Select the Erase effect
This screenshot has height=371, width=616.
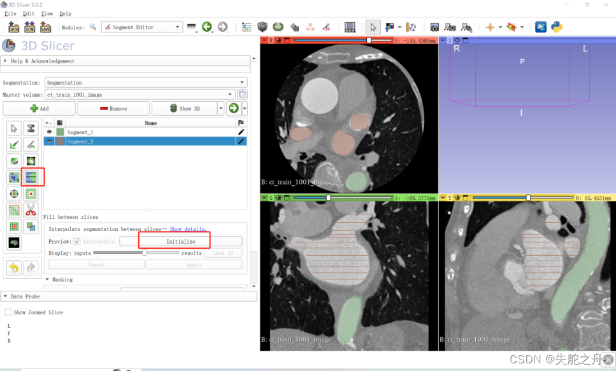(x=13, y=160)
